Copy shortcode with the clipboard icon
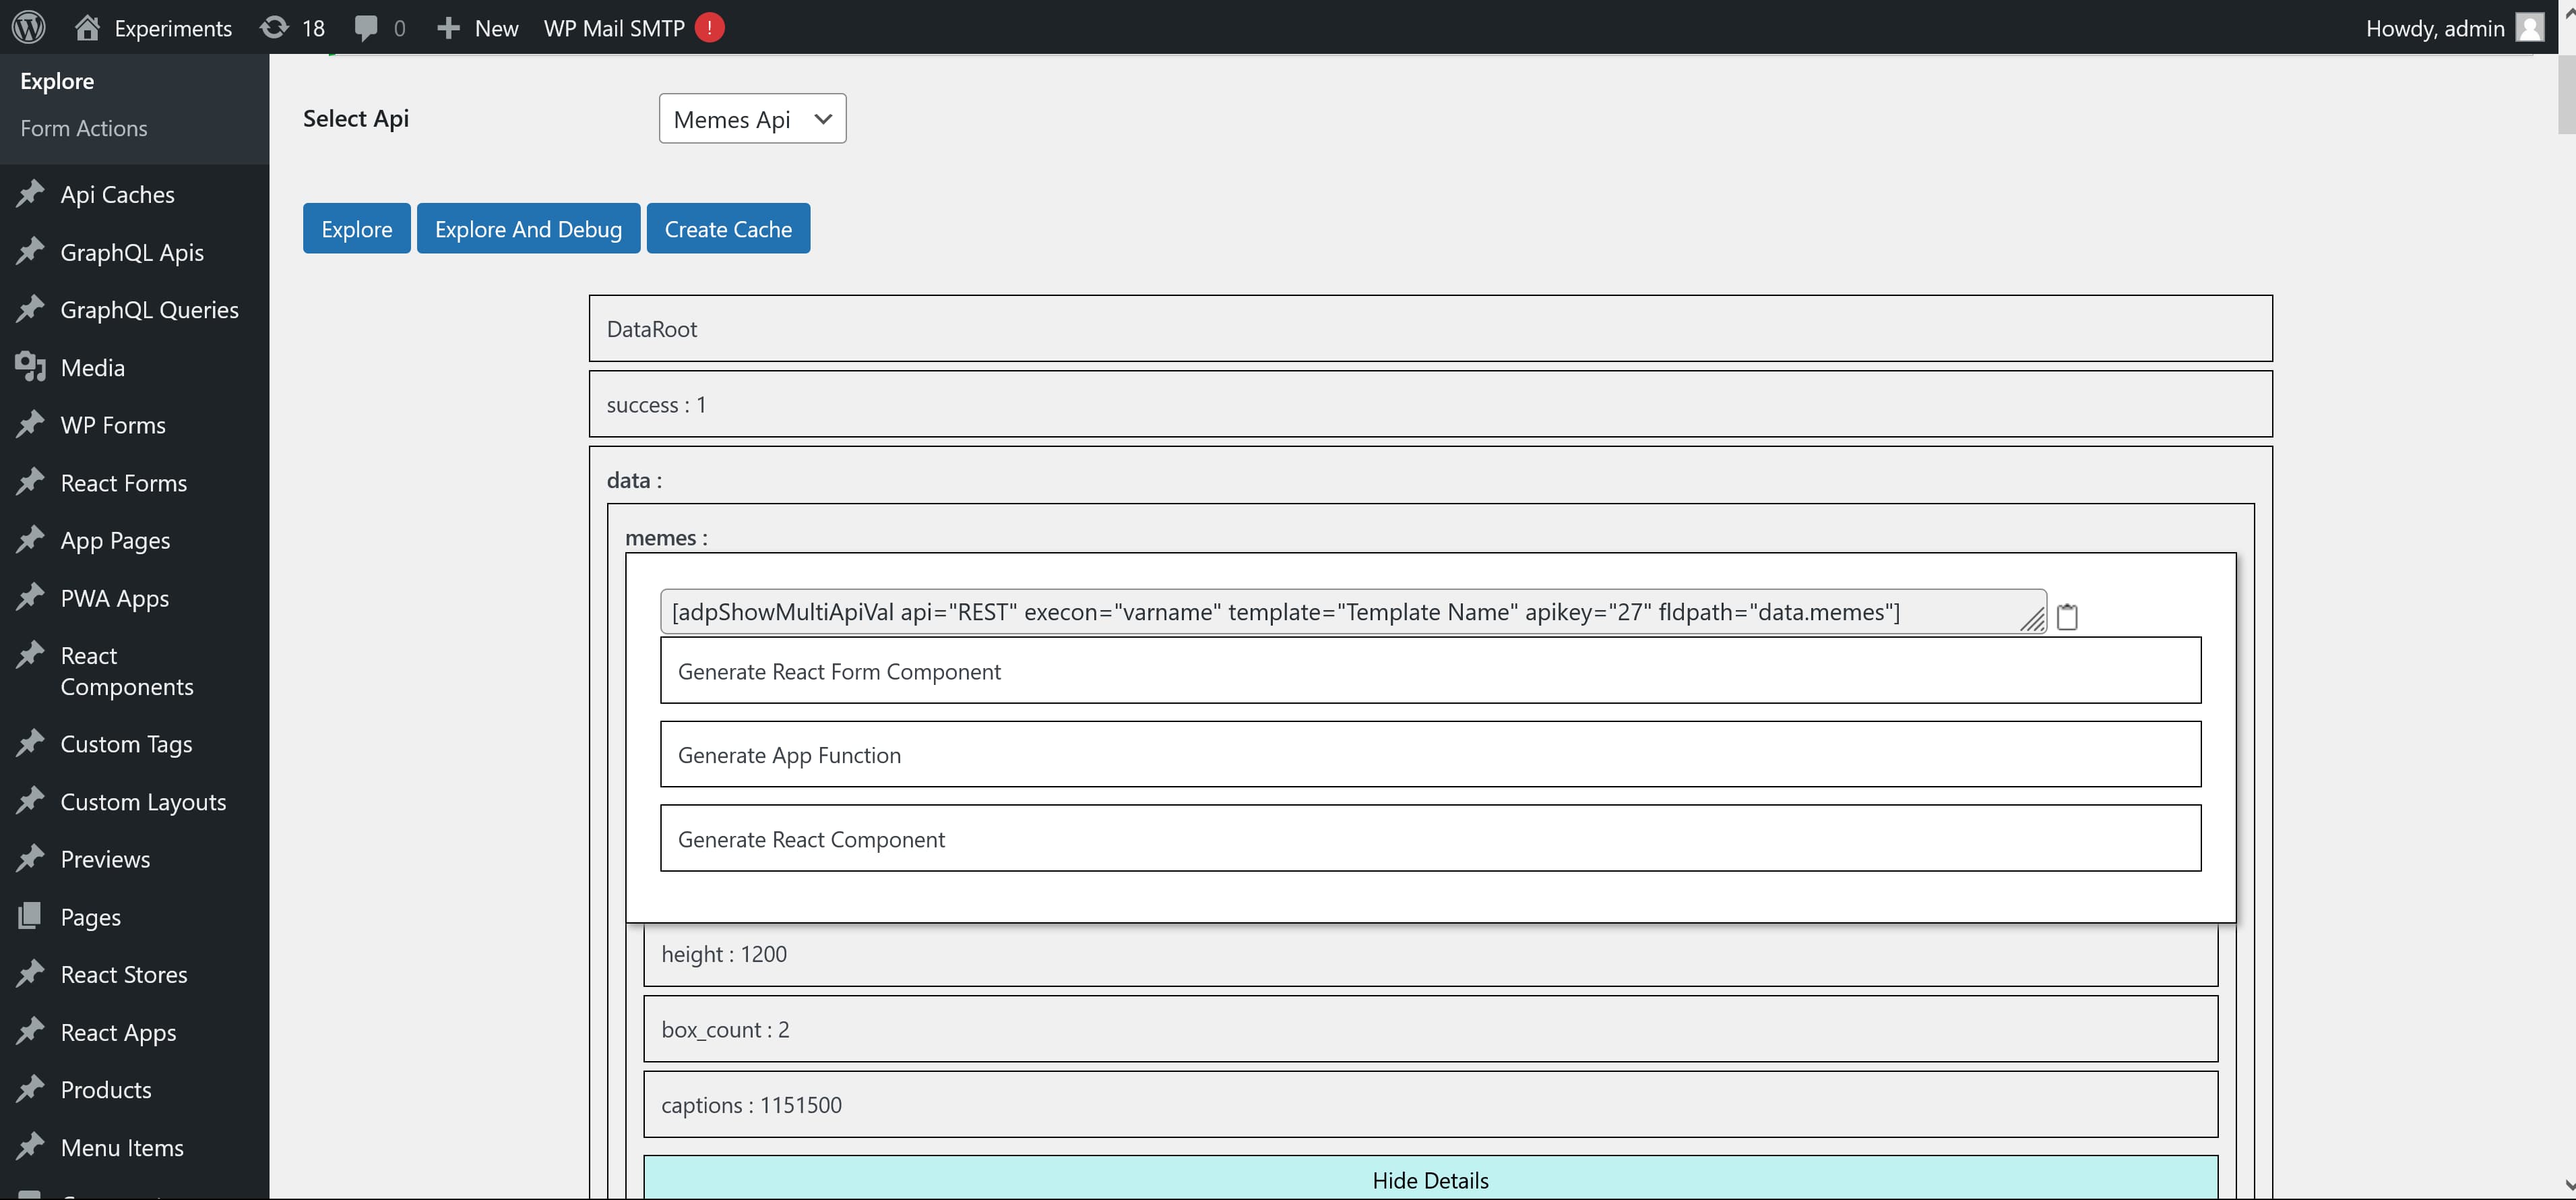2576x1200 pixels. (2066, 616)
